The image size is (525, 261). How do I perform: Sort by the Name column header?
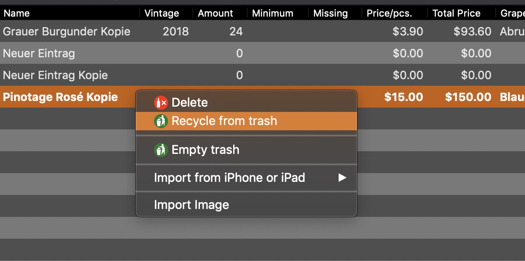(70, 14)
